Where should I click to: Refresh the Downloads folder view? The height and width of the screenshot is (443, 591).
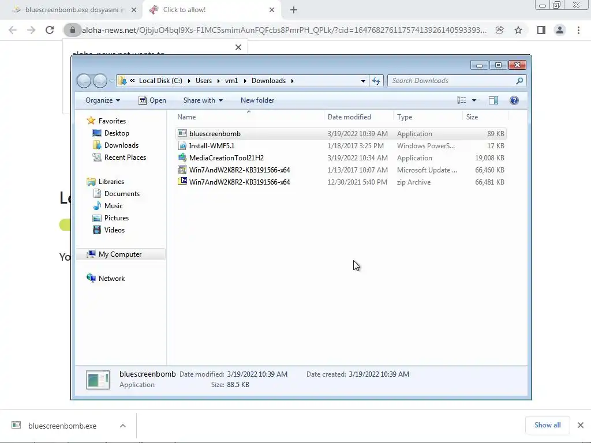(x=376, y=81)
